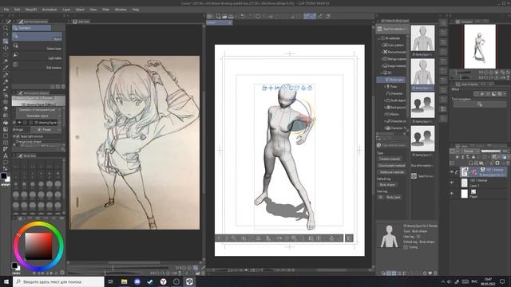The height and width of the screenshot is (287, 511).
Task: Choose the Edit timeline sub tool
Action: tap(38, 66)
